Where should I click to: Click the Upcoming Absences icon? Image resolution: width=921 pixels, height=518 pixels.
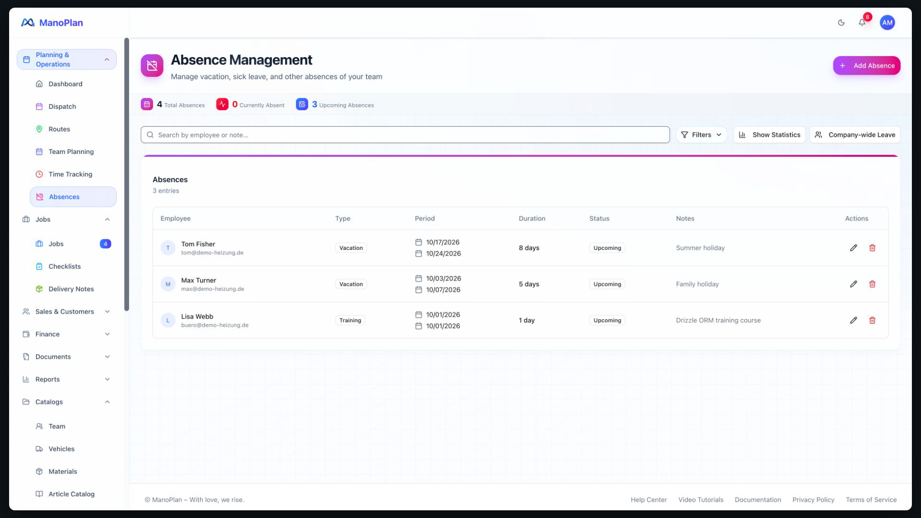(x=302, y=104)
